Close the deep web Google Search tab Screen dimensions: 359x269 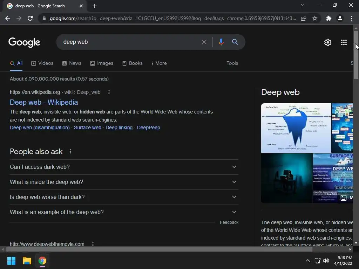tap(81, 6)
